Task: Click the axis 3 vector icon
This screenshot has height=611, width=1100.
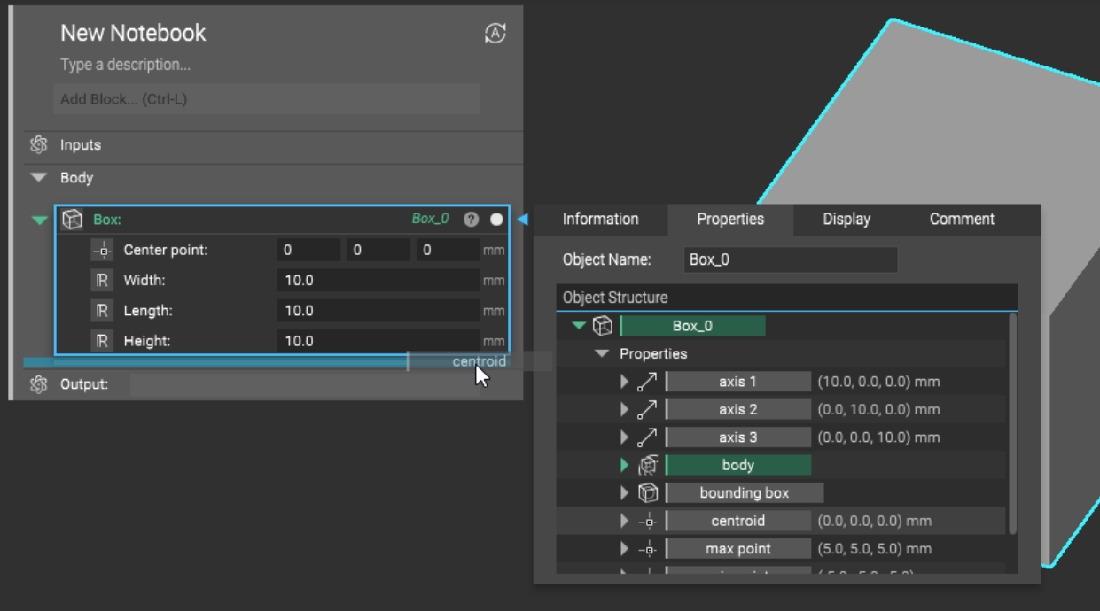Action: 648,437
